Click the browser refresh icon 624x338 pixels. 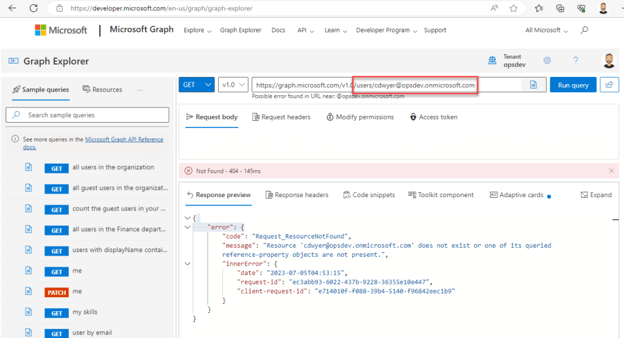34,9
